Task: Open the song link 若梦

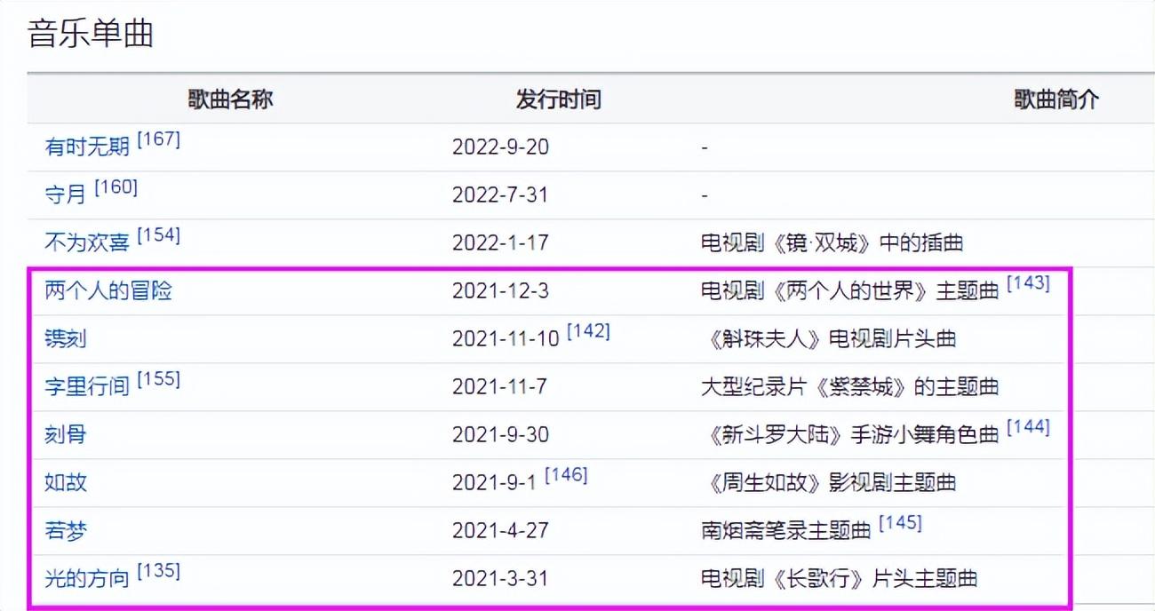Action: 66,531
